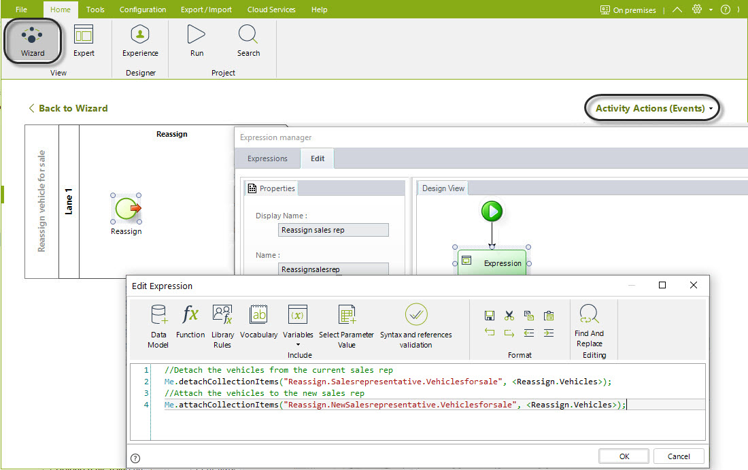Select the 'Reassign vehicle for sale' pool label

click(x=41, y=201)
